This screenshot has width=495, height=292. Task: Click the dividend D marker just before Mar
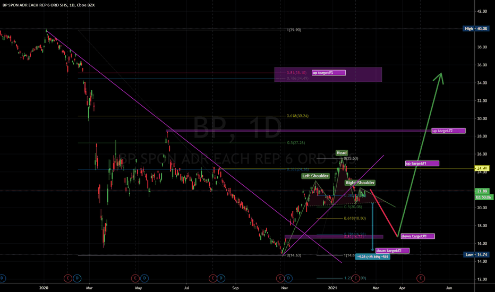(77, 278)
